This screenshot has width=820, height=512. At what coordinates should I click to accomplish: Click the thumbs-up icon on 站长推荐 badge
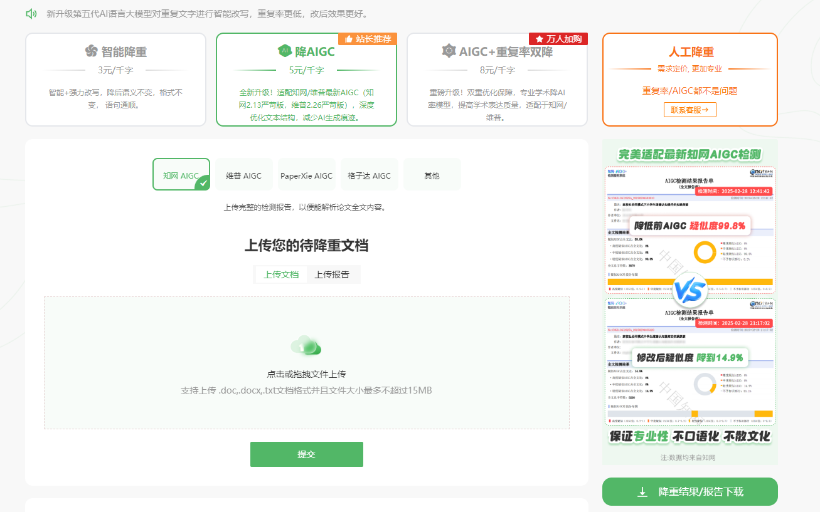point(348,39)
